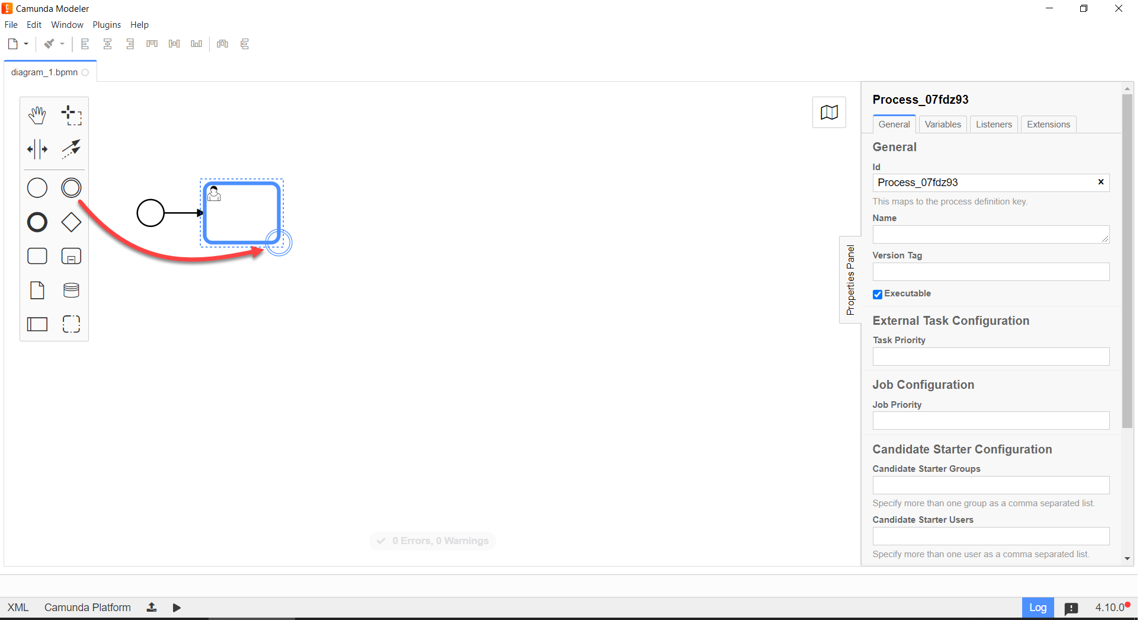Click the Job Priority input field

tap(991, 421)
